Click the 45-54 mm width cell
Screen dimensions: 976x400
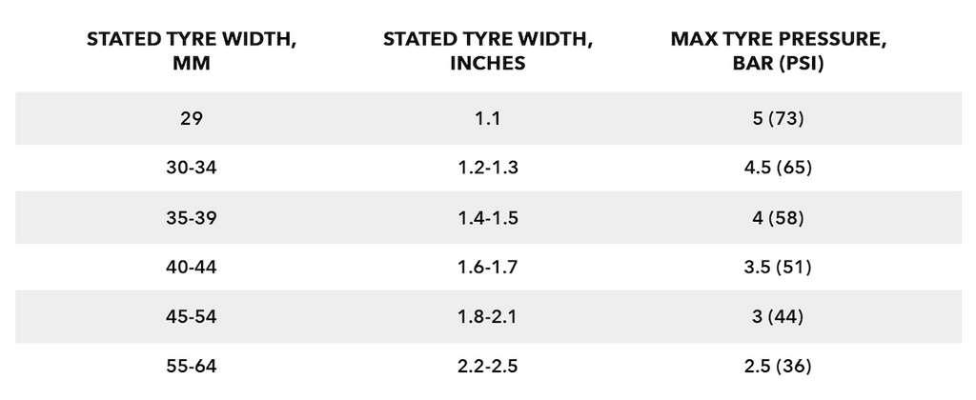point(191,316)
